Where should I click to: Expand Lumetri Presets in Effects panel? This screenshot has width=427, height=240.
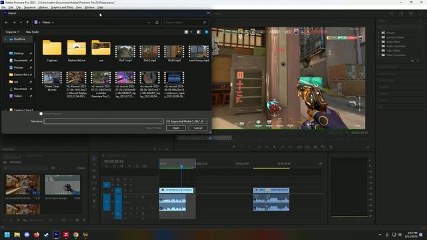point(379,37)
